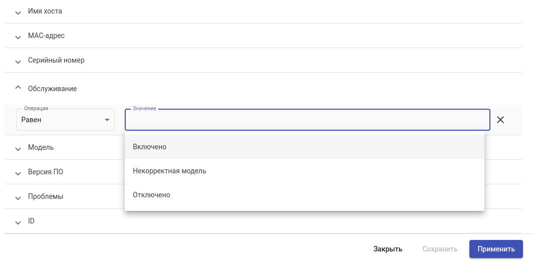Click the Сохранить button
Image resolution: width=538 pixels, height=265 pixels.
(440, 249)
